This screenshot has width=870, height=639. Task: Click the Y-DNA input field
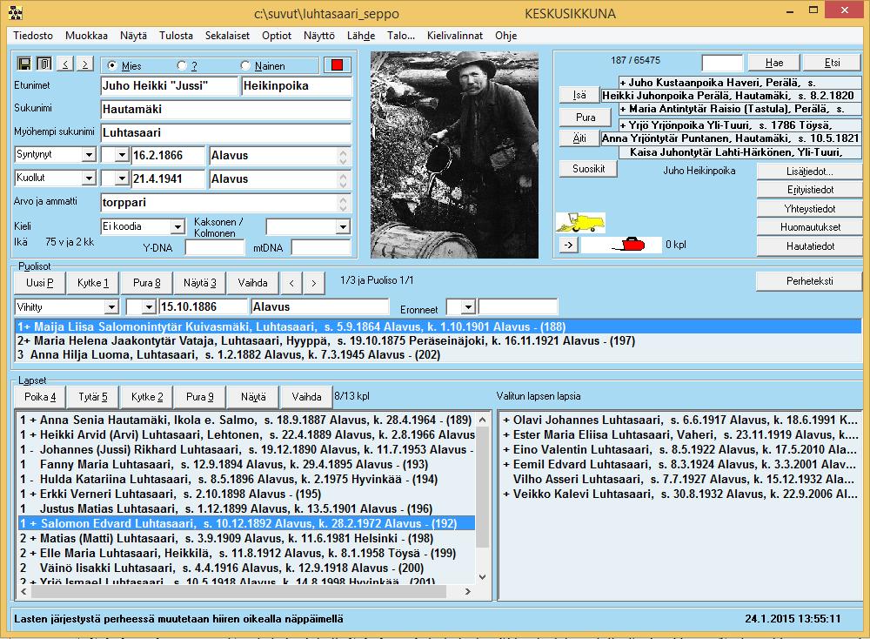click(x=214, y=247)
